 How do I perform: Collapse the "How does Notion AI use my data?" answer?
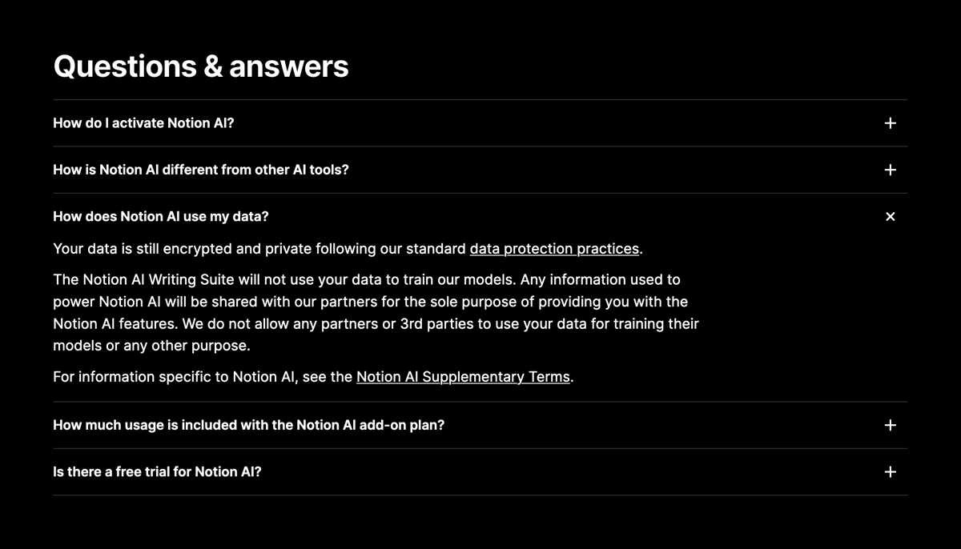point(890,216)
